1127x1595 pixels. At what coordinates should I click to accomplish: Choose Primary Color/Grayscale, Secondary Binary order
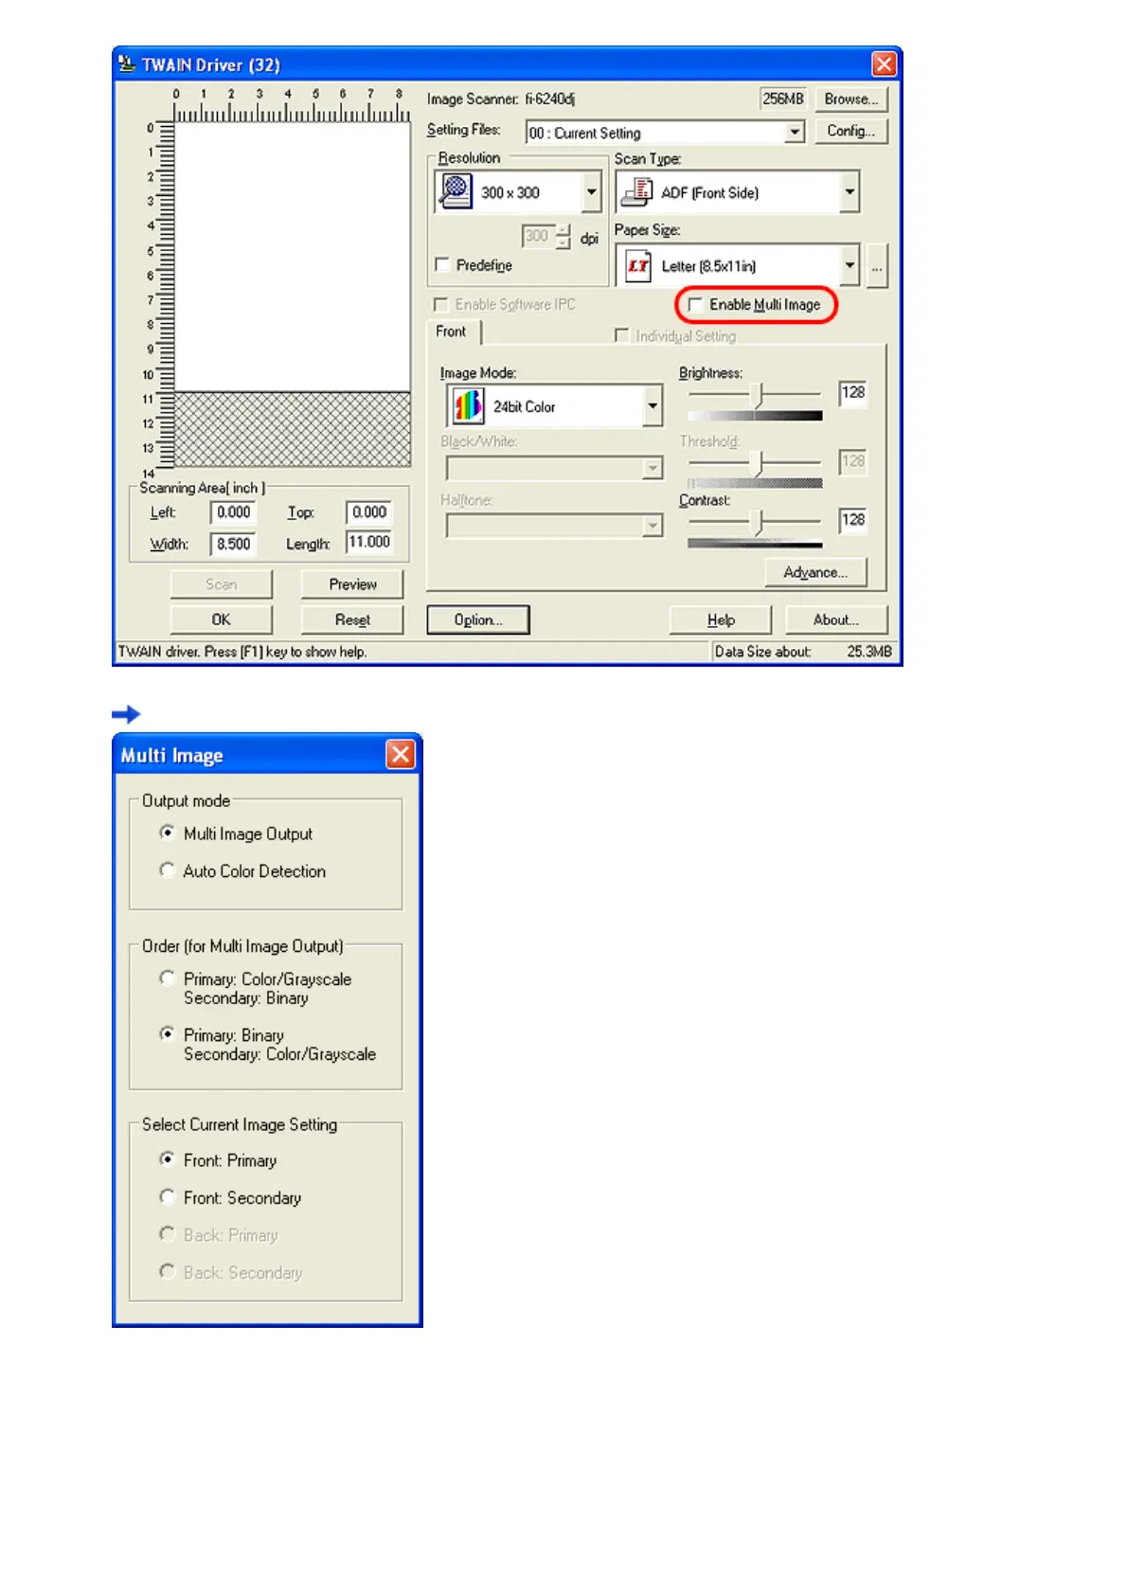click(x=167, y=977)
